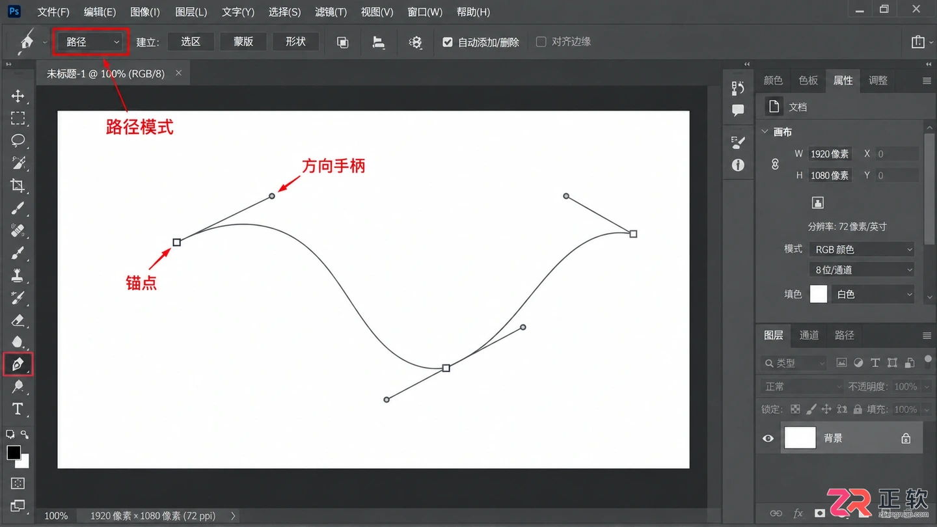This screenshot has width=937, height=527.
Task: Select the Rectangular Marquee tool
Action: (x=18, y=118)
